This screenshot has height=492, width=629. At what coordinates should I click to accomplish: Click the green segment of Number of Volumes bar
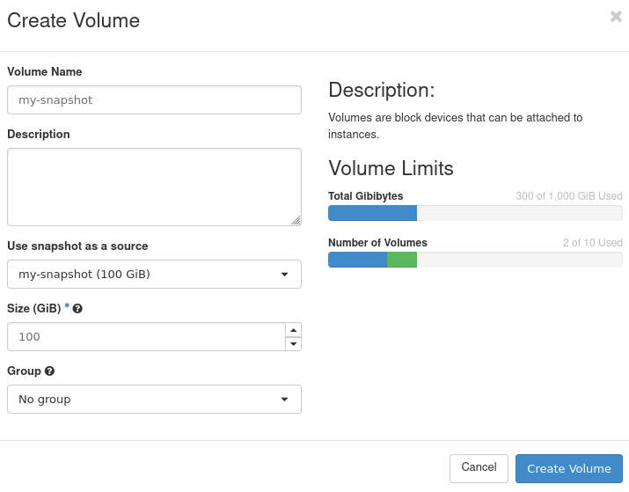pos(401,259)
